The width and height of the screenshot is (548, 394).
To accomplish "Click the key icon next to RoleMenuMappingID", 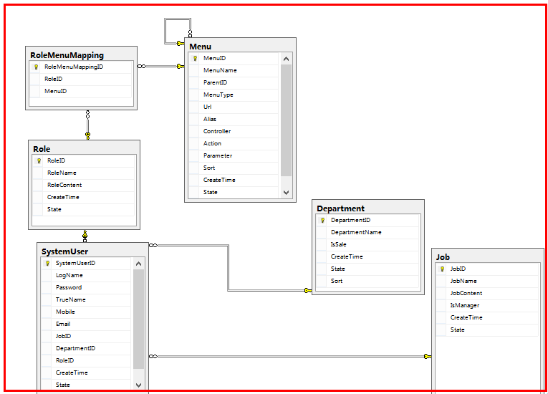I will click(35, 67).
